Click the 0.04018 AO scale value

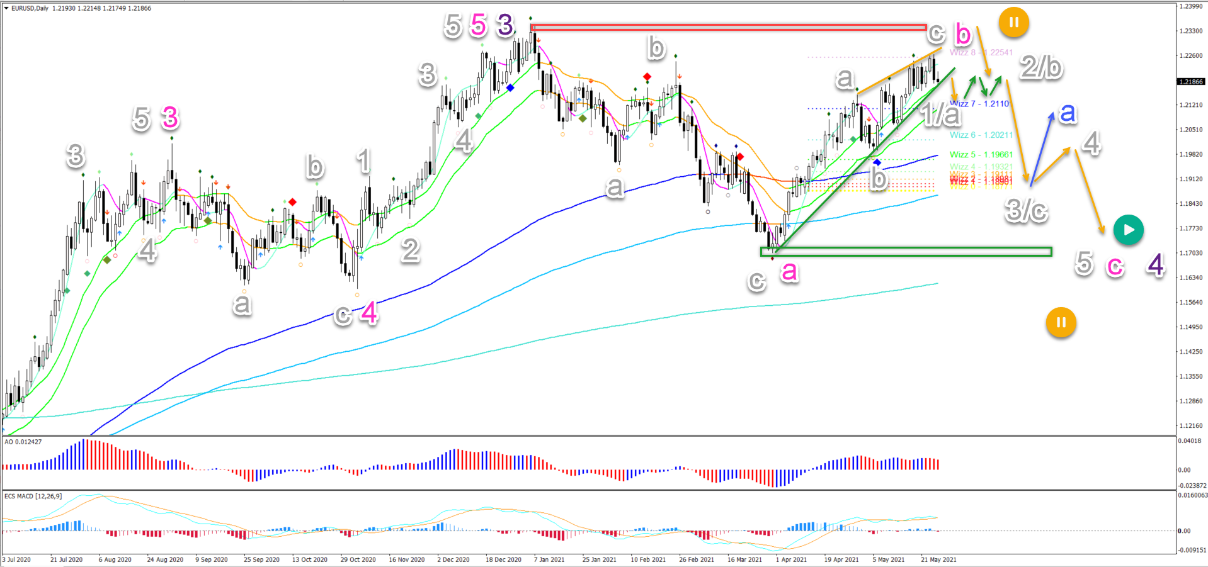1190,441
